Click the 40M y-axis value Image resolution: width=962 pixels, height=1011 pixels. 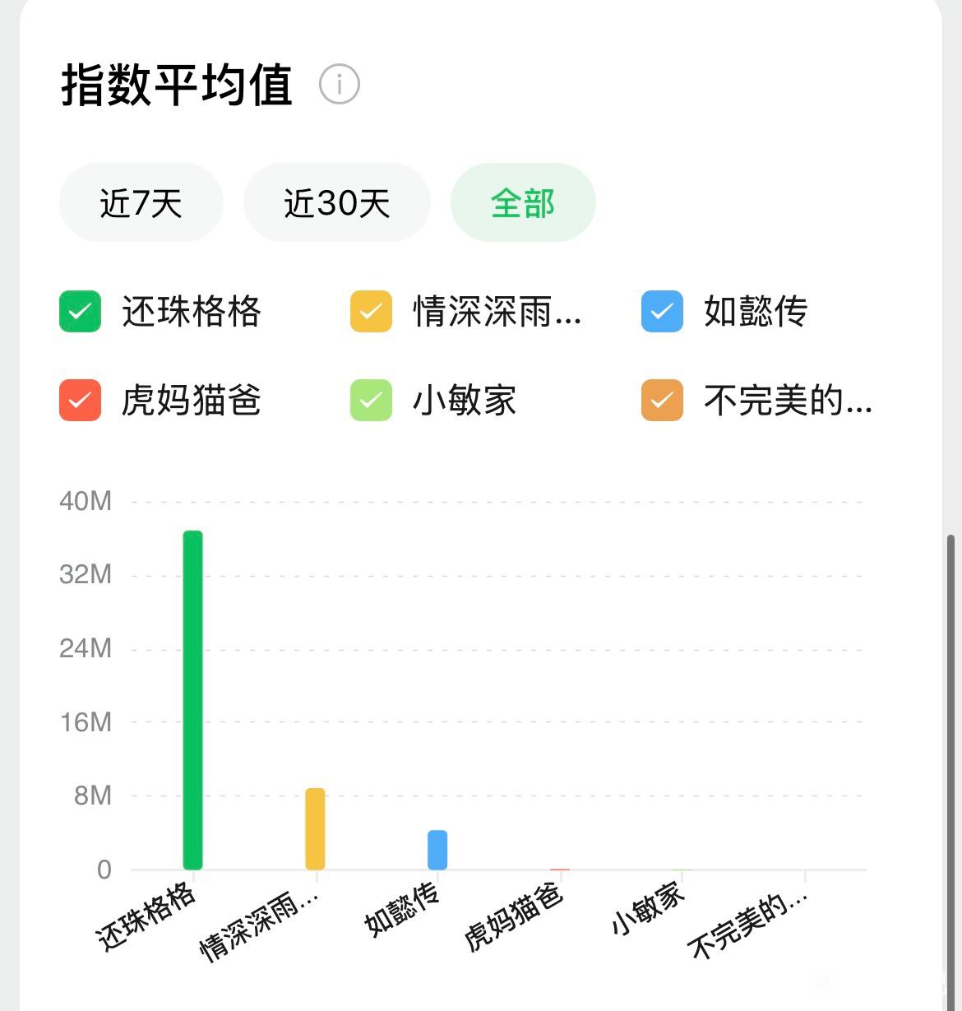86,501
